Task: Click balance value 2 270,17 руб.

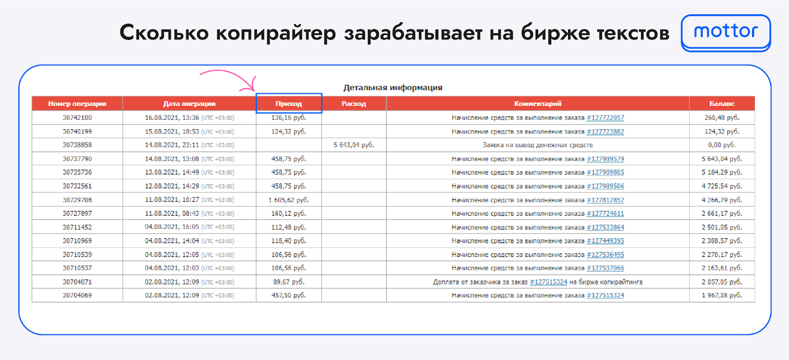Action: coord(722,255)
